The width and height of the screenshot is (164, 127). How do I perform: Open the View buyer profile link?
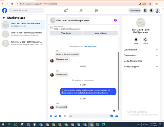click(x=90, y=46)
